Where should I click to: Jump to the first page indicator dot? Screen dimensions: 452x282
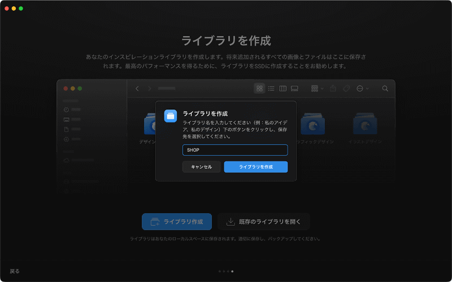(x=220, y=271)
